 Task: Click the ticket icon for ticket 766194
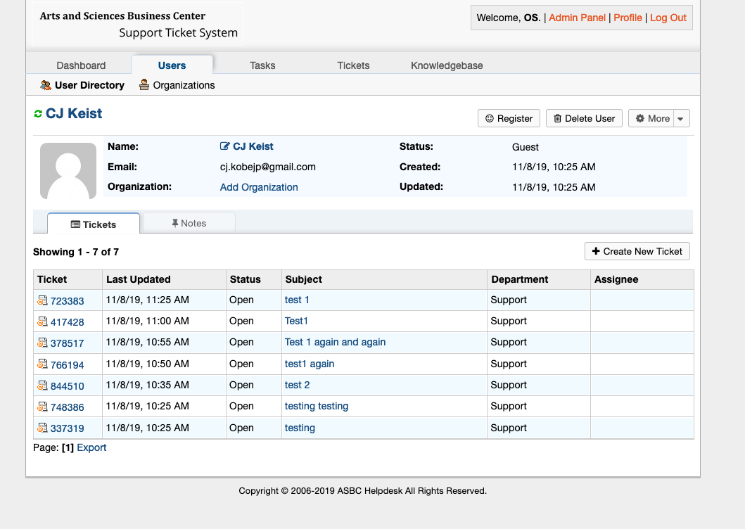click(x=42, y=365)
